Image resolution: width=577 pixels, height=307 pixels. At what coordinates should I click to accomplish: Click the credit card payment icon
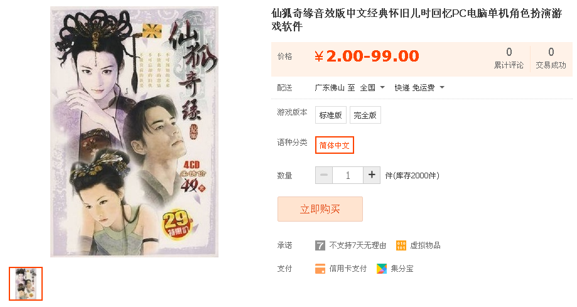pyautogui.click(x=320, y=269)
